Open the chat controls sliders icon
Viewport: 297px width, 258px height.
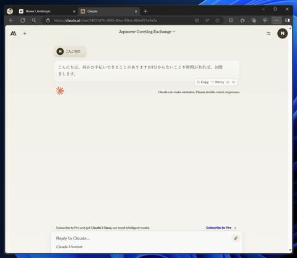[269, 33]
